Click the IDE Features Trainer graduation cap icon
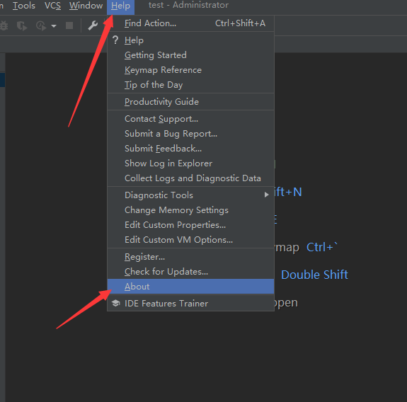The image size is (407, 402). tap(116, 303)
